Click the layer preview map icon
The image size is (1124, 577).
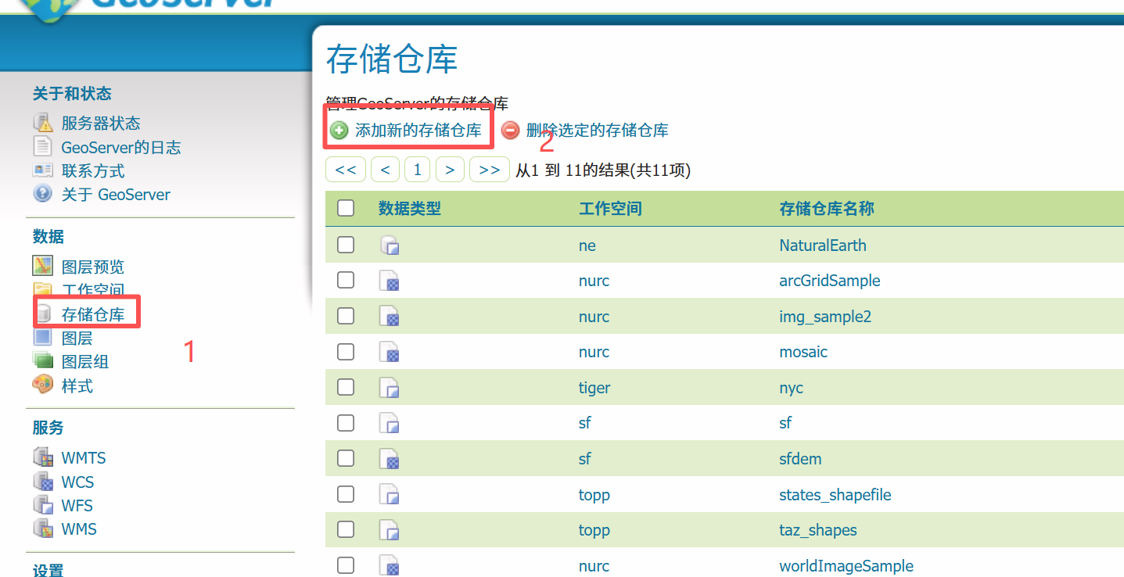pos(42,266)
